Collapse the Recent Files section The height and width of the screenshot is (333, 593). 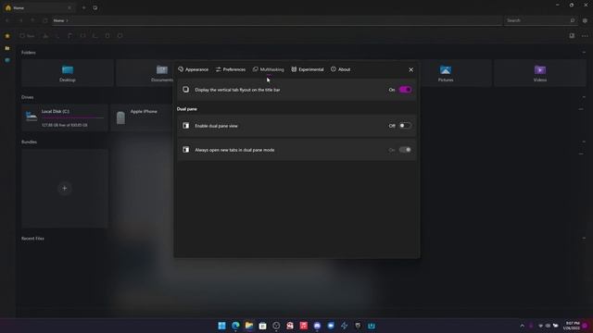tap(584, 239)
